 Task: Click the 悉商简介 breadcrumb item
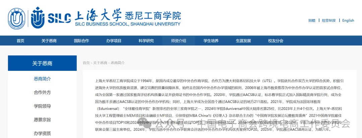coord(118,63)
